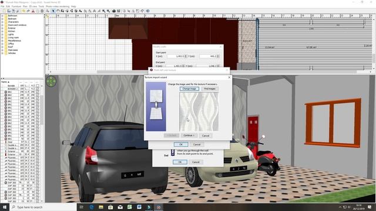Open Microsoft Word from the taskbar
376x211 pixels.
(139, 207)
